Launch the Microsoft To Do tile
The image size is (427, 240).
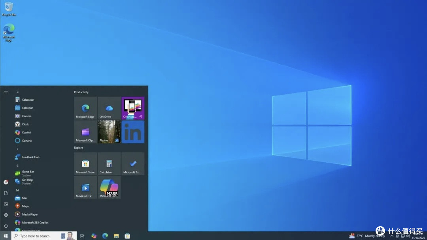pos(133,164)
